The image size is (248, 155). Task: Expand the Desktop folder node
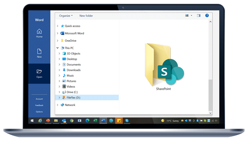[59, 59]
